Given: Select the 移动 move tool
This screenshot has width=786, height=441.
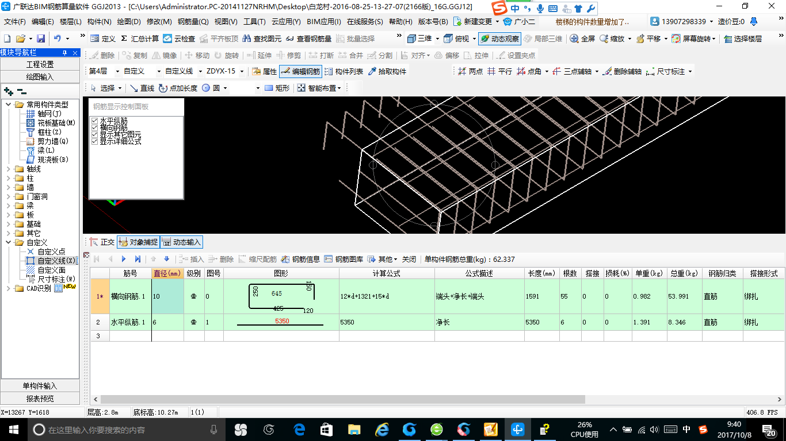Looking at the screenshot, I should 197,55.
